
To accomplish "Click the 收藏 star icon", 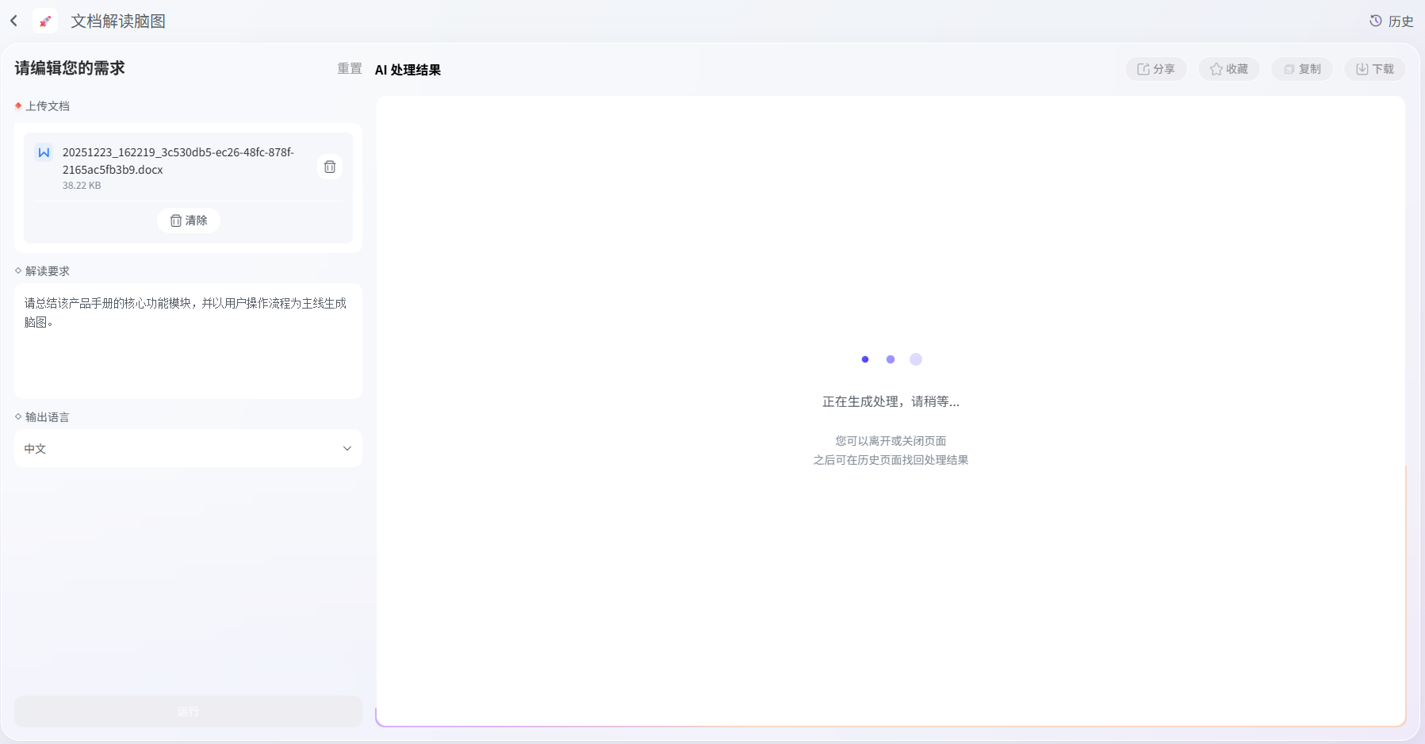I will click(1216, 69).
